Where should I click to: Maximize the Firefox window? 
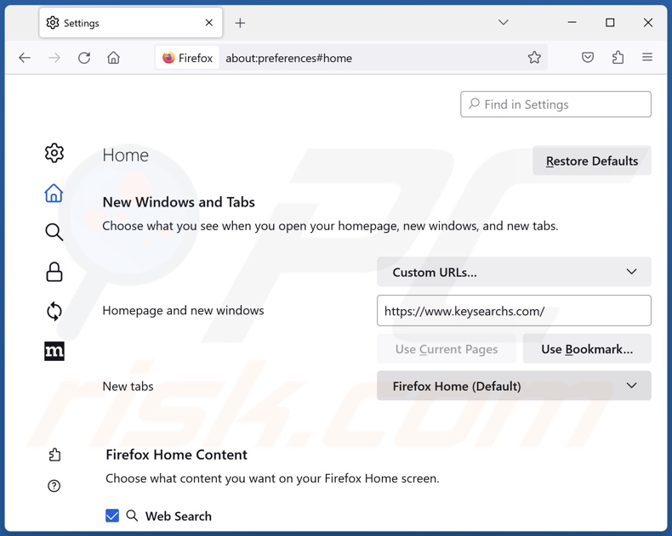click(x=610, y=22)
